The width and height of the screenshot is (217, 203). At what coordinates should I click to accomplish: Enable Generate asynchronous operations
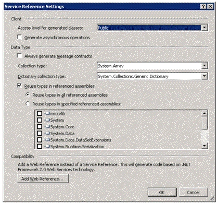[19, 37]
